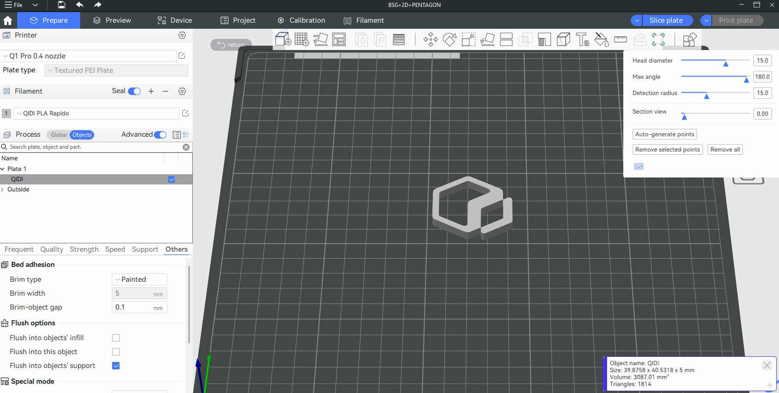The height and width of the screenshot is (393, 779).
Task: Expand the Outside tree node
Action: [x=3, y=190]
